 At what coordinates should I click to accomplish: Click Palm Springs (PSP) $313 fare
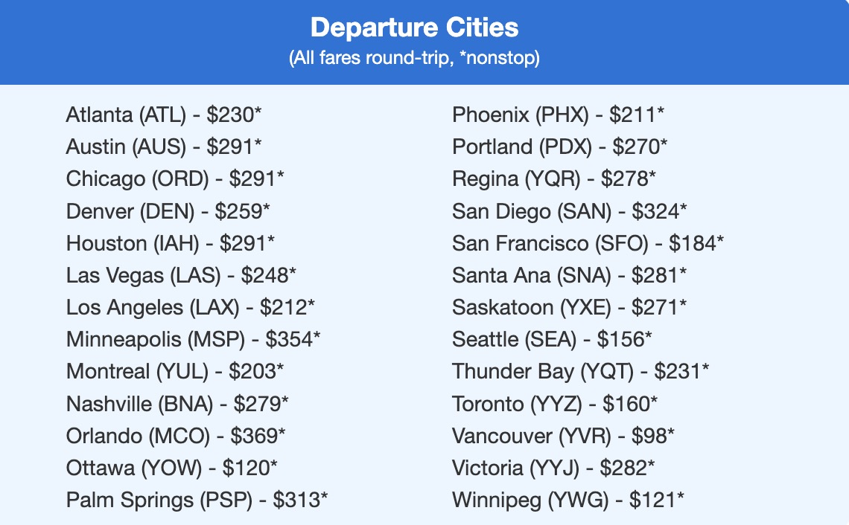[197, 499]
